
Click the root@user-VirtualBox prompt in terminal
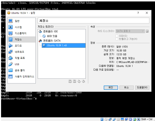(x=19, y=99)
